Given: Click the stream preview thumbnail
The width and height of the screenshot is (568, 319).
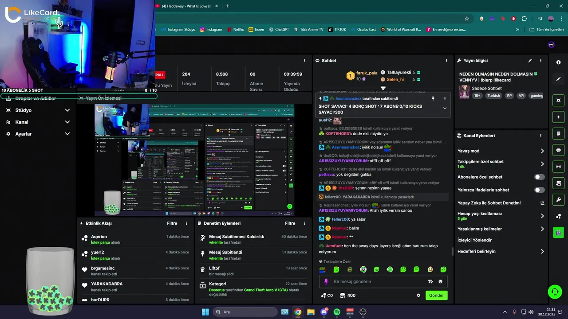Looking at the screenshot, I should pos(195,160).
